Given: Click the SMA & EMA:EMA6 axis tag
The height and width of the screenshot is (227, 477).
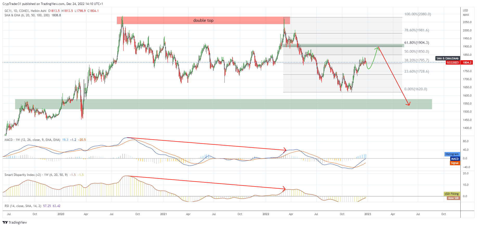Looking at the screenshot, I should pyautogui.click(x=447, y=58).
